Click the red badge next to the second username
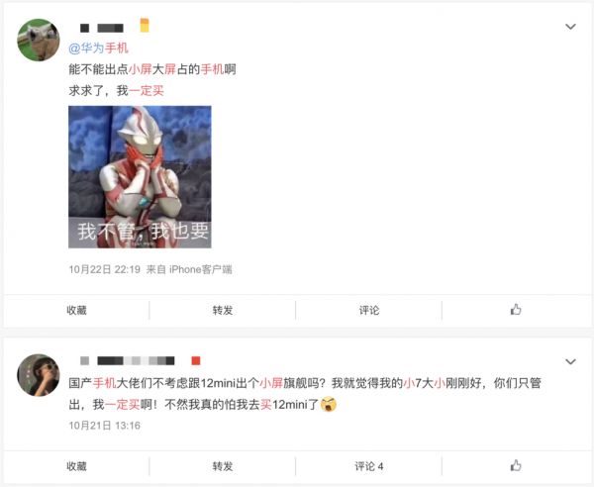This screenshot has height=487, width=594. point(195,360)
